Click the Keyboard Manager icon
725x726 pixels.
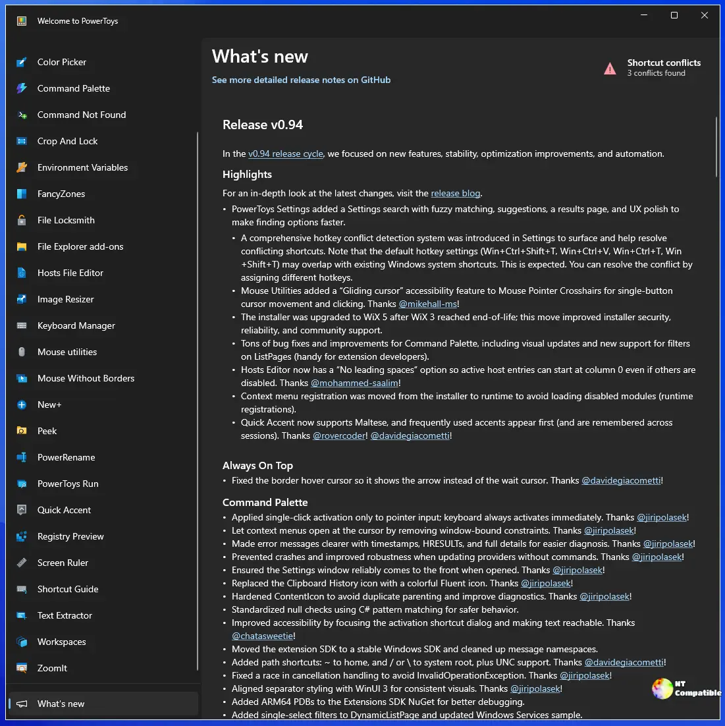pos(22,325)
